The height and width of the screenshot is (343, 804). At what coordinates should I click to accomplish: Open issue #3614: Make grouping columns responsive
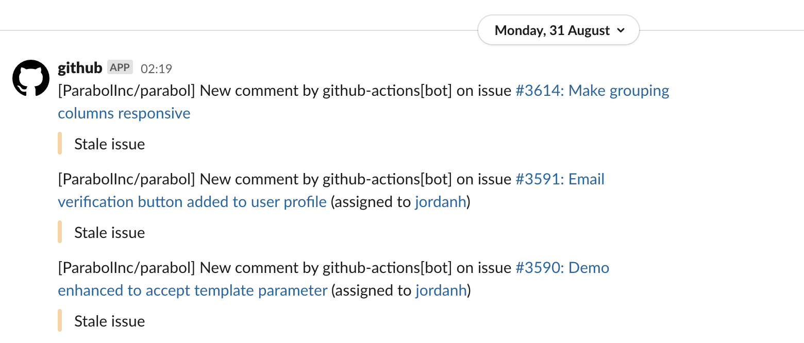[x=592, y=90]
